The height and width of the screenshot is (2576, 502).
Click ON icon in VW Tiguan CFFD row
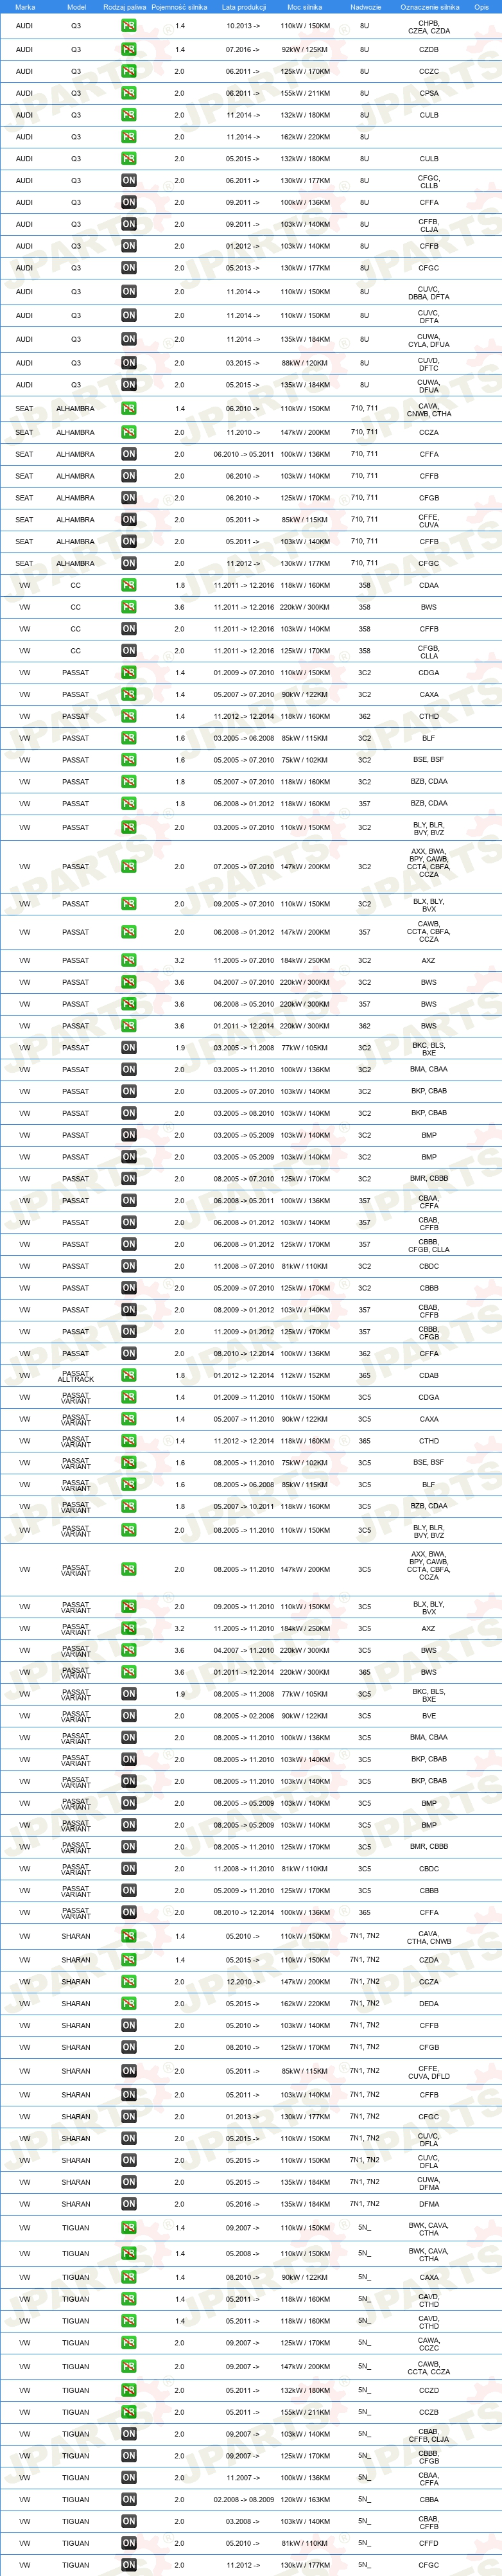click(129, 2543)
